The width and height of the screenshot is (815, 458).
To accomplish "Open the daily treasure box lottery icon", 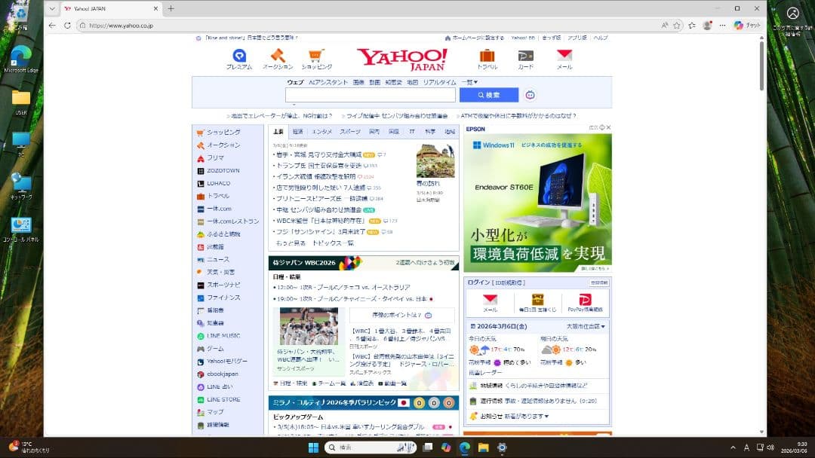I will [x=537, y=303].
